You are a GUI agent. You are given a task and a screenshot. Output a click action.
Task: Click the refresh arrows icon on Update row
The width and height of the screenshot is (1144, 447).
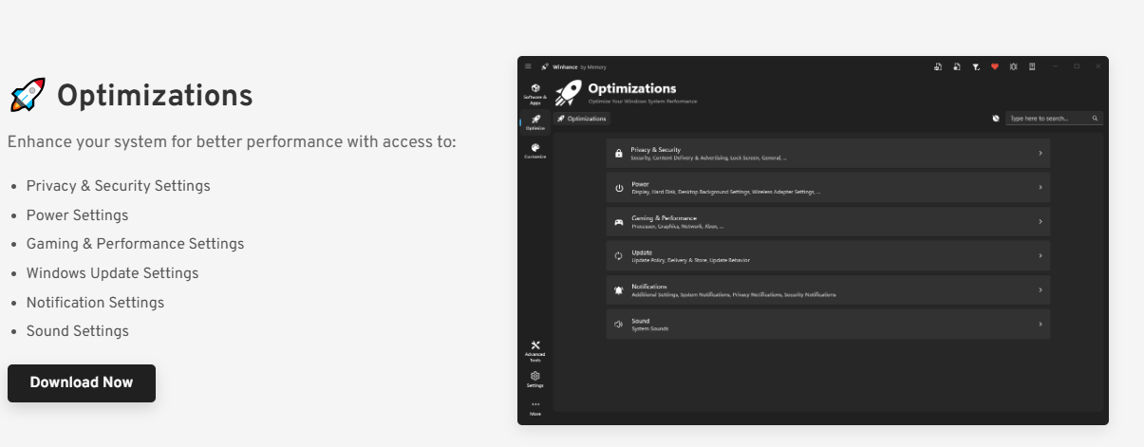pyautogui.click(x=619, y=256)
